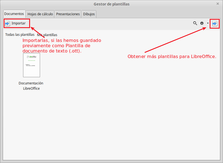Screen dimensions: 223x163
Task: Switch to Hojas de cálculo tab
Action: 40,14
